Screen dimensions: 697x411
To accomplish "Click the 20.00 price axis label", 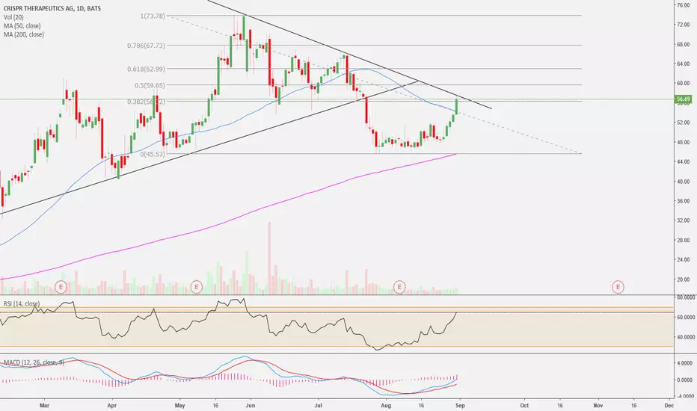I will point(683,279).
